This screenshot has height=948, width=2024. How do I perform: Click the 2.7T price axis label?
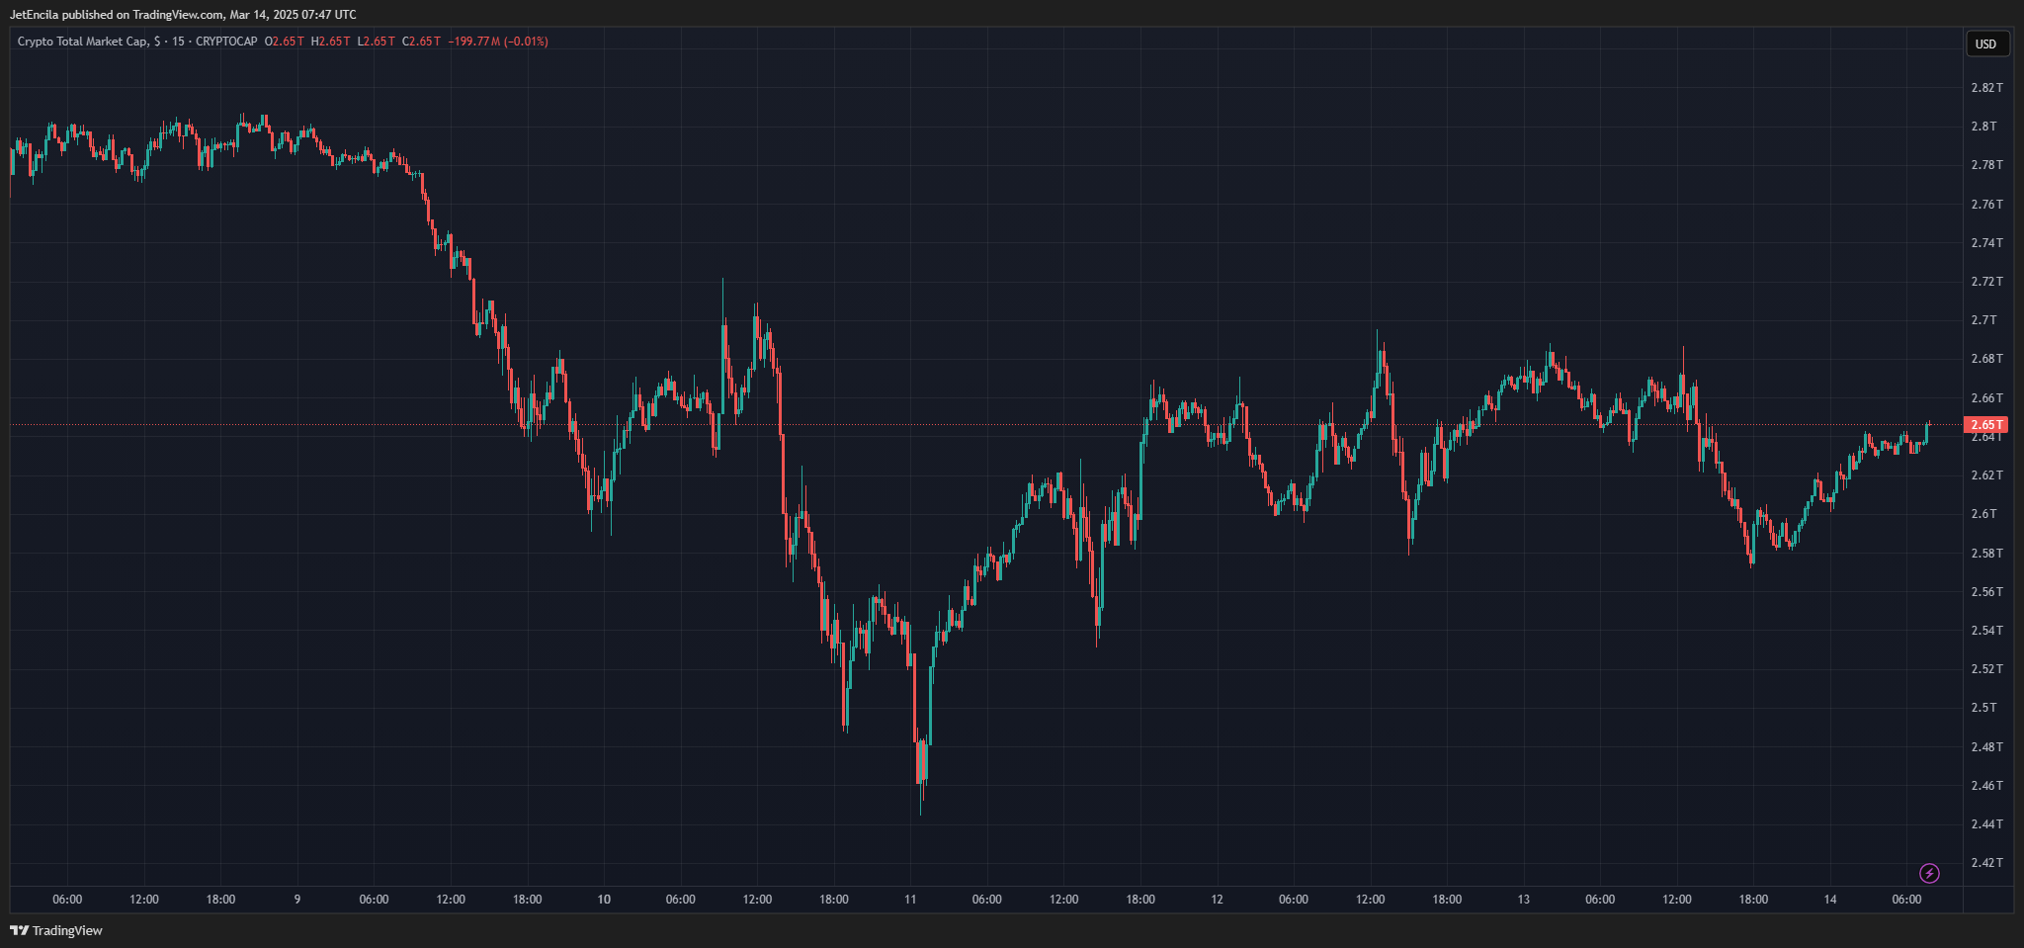tap(1983, 320)
